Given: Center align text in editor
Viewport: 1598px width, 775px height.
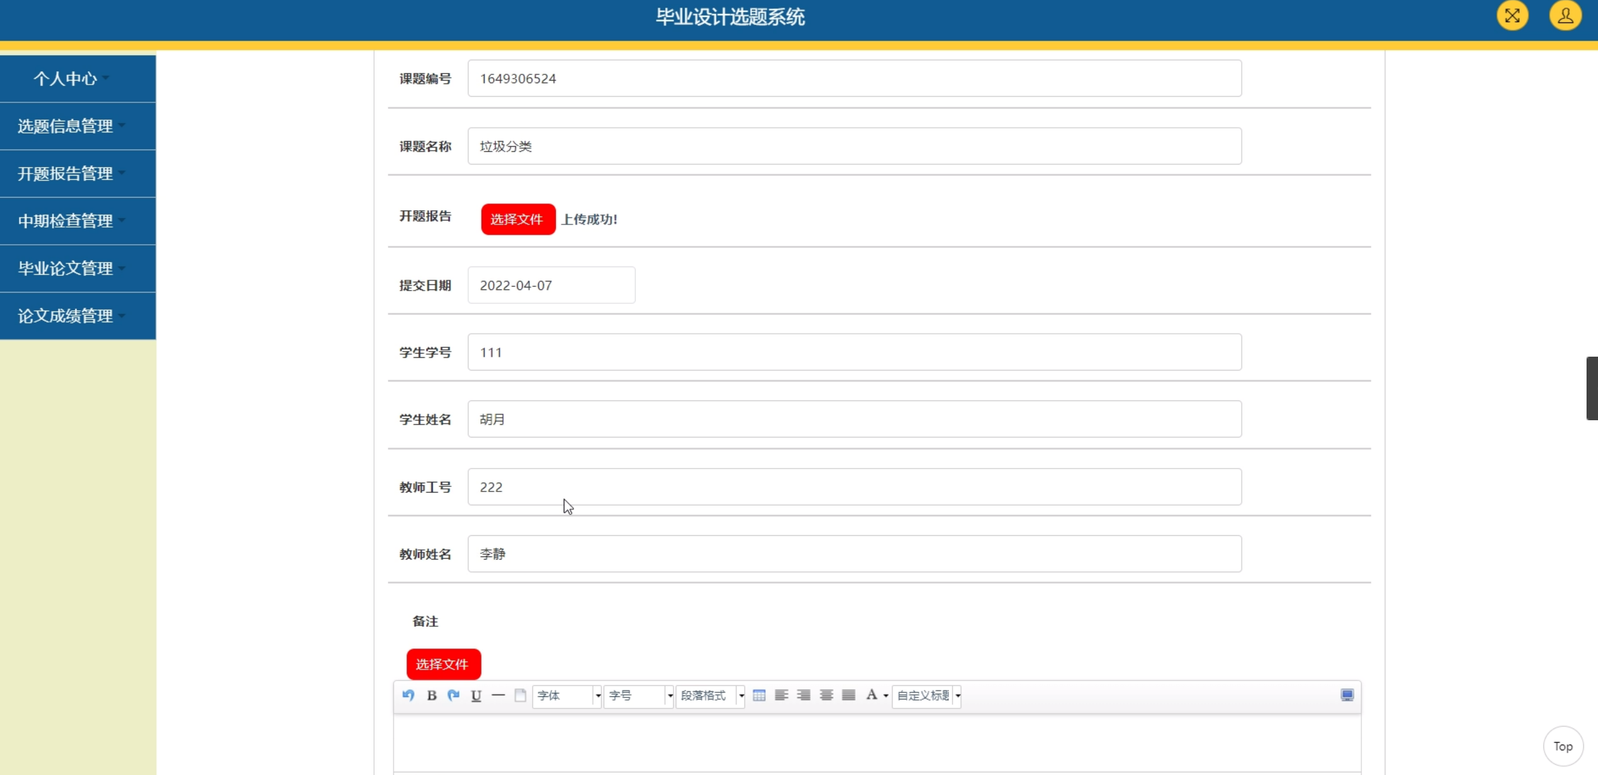Looking at the screenshot, I should coord(826,695).
